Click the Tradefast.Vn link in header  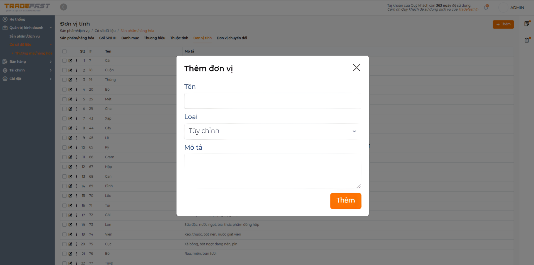468,9
